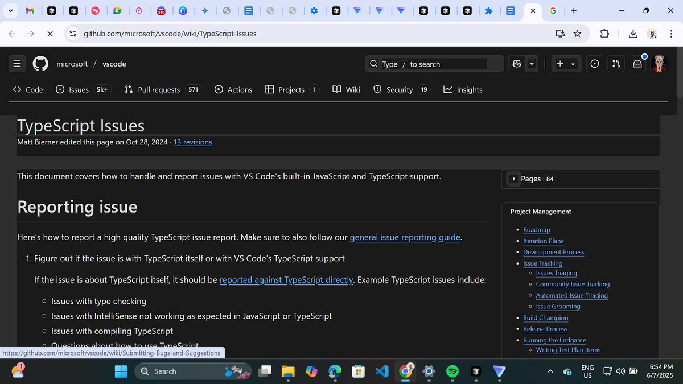The image size is (683, 384).
Task: Bookmark this page with the star icon
Action: click(577, 34)
